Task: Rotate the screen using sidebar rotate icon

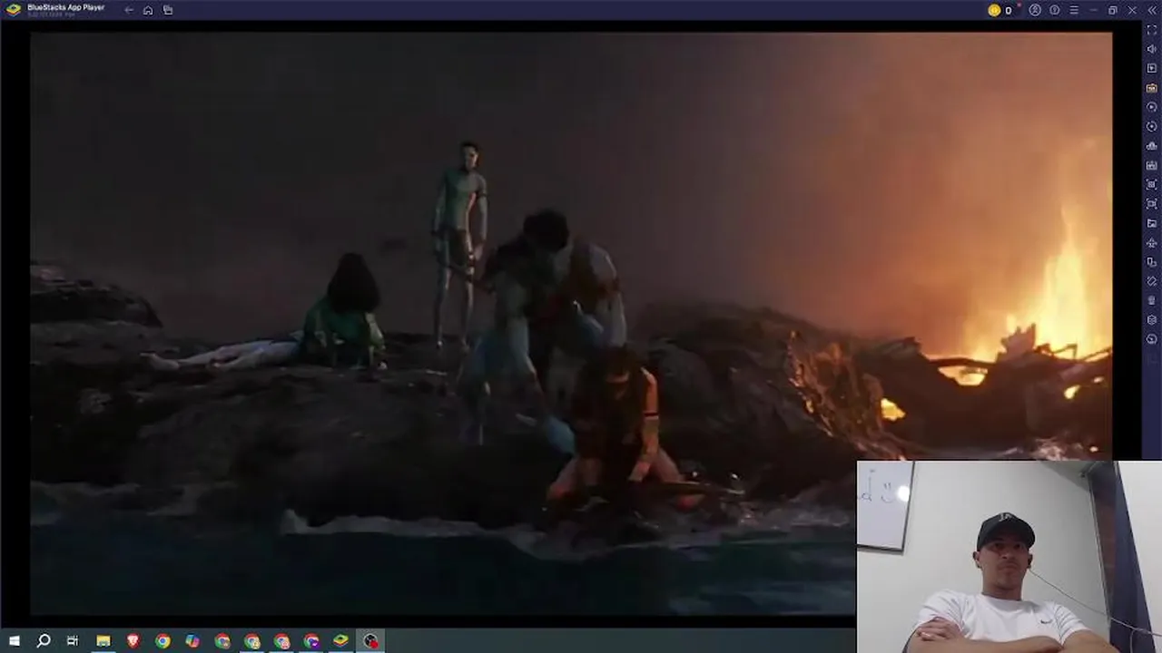Action: coord(1152,281)
